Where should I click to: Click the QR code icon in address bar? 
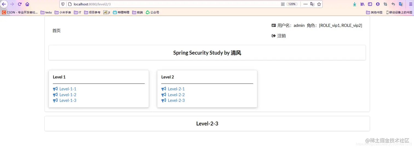coord(283,4)
